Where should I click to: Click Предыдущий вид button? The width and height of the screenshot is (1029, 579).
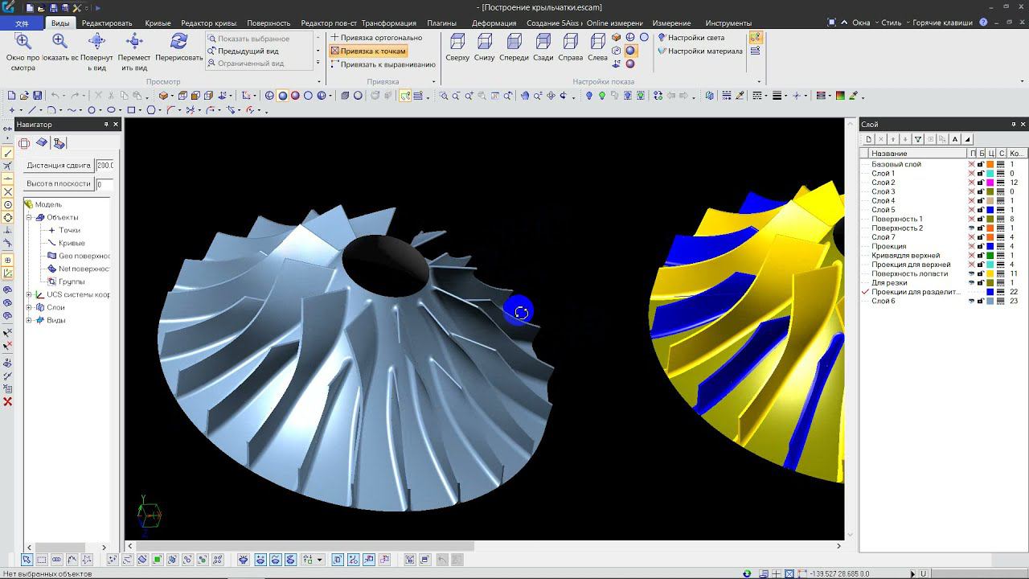248,51
